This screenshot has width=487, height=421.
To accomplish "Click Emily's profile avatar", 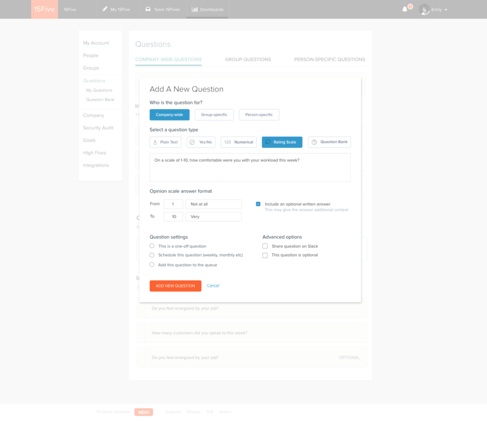I will (424, 9).
